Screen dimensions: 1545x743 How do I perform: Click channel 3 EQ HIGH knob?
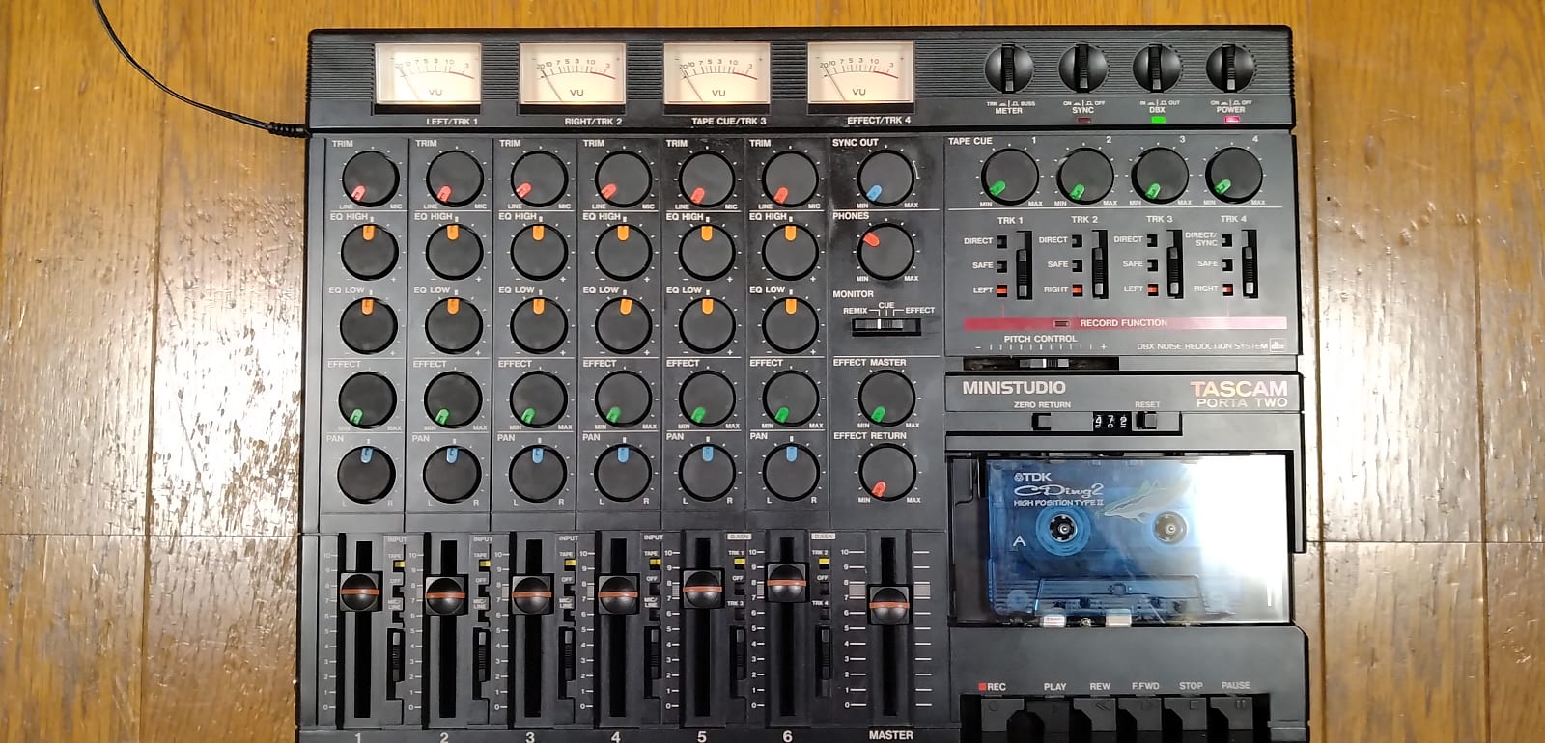[539, 252]
